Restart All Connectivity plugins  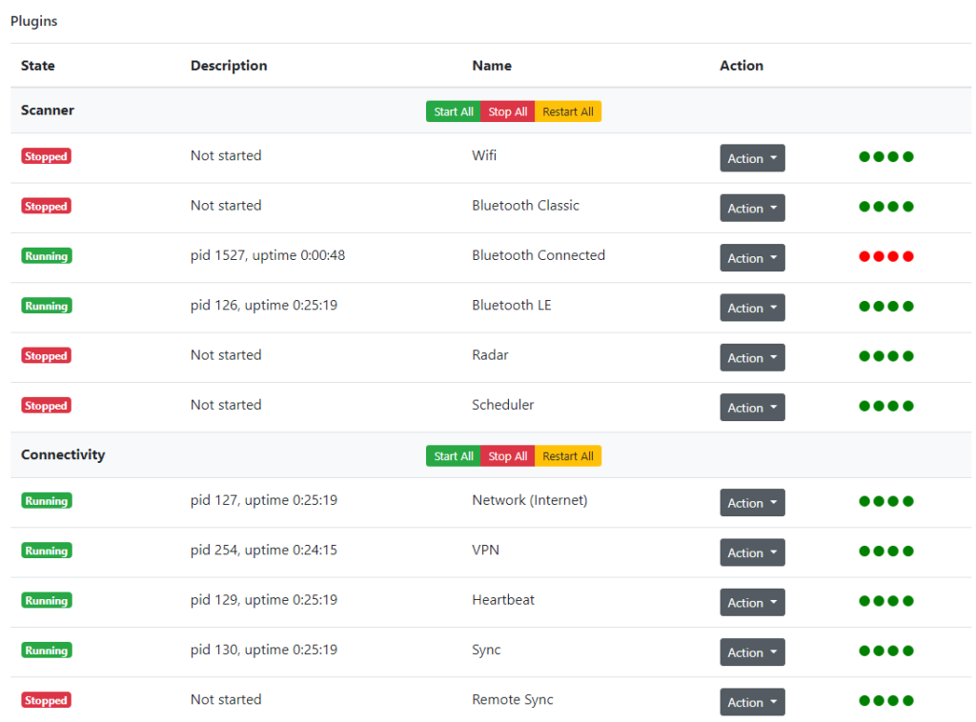point(568,456)
